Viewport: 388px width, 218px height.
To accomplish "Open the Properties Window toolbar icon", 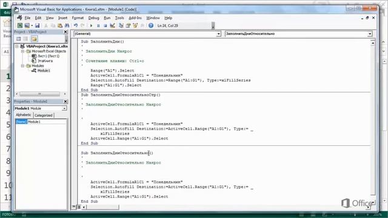I will [128, 25].
